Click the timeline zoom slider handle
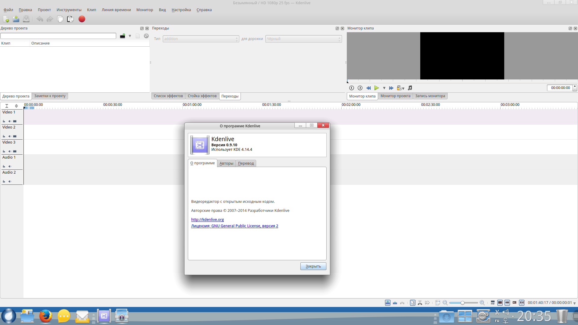This screenshot has width=578, height=325. tap(462, 303)
